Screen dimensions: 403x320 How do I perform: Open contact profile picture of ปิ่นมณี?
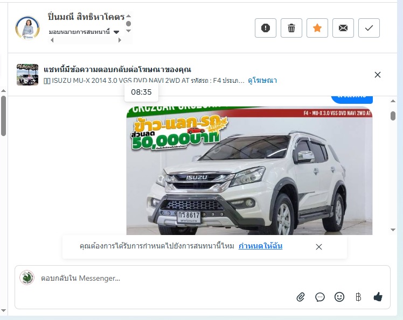pos(27,28)
